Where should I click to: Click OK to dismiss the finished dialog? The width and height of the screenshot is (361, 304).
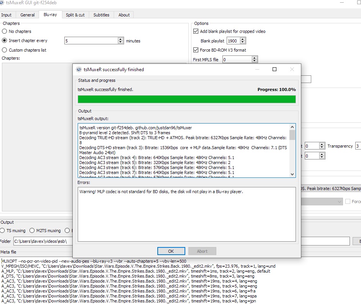171,251
